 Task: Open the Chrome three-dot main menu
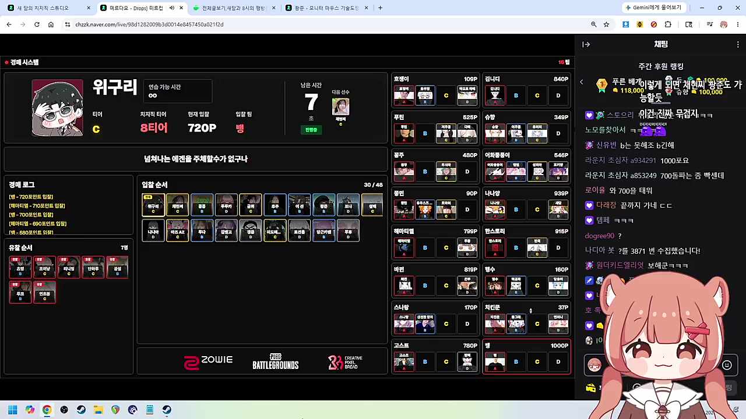pos(737,24)
